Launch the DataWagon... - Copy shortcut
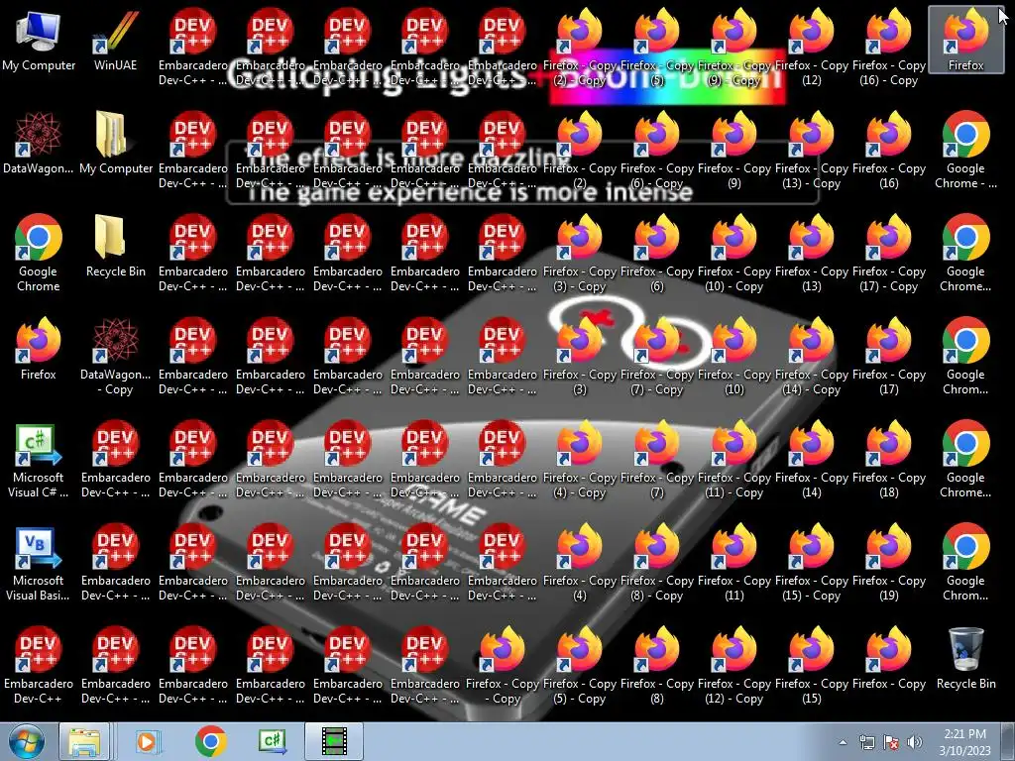Screen dimensions: 1015x761 point(115,357)
